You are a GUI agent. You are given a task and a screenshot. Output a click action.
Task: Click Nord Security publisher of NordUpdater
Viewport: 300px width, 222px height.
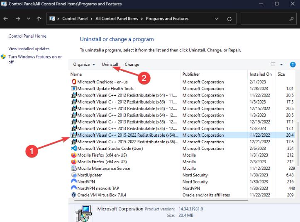click(x=195, y=175)
